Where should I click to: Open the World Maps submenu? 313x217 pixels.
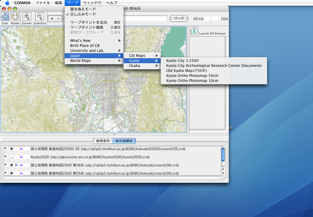(x=94, y=61)
